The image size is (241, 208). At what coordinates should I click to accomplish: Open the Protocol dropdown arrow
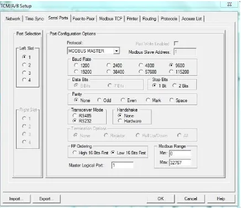[x=116, y=51]
